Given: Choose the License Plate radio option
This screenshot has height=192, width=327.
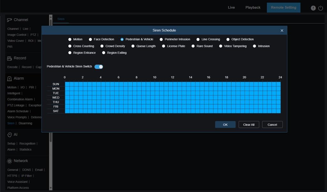Looking at the screenshot, I should click(x=164, y=46).
